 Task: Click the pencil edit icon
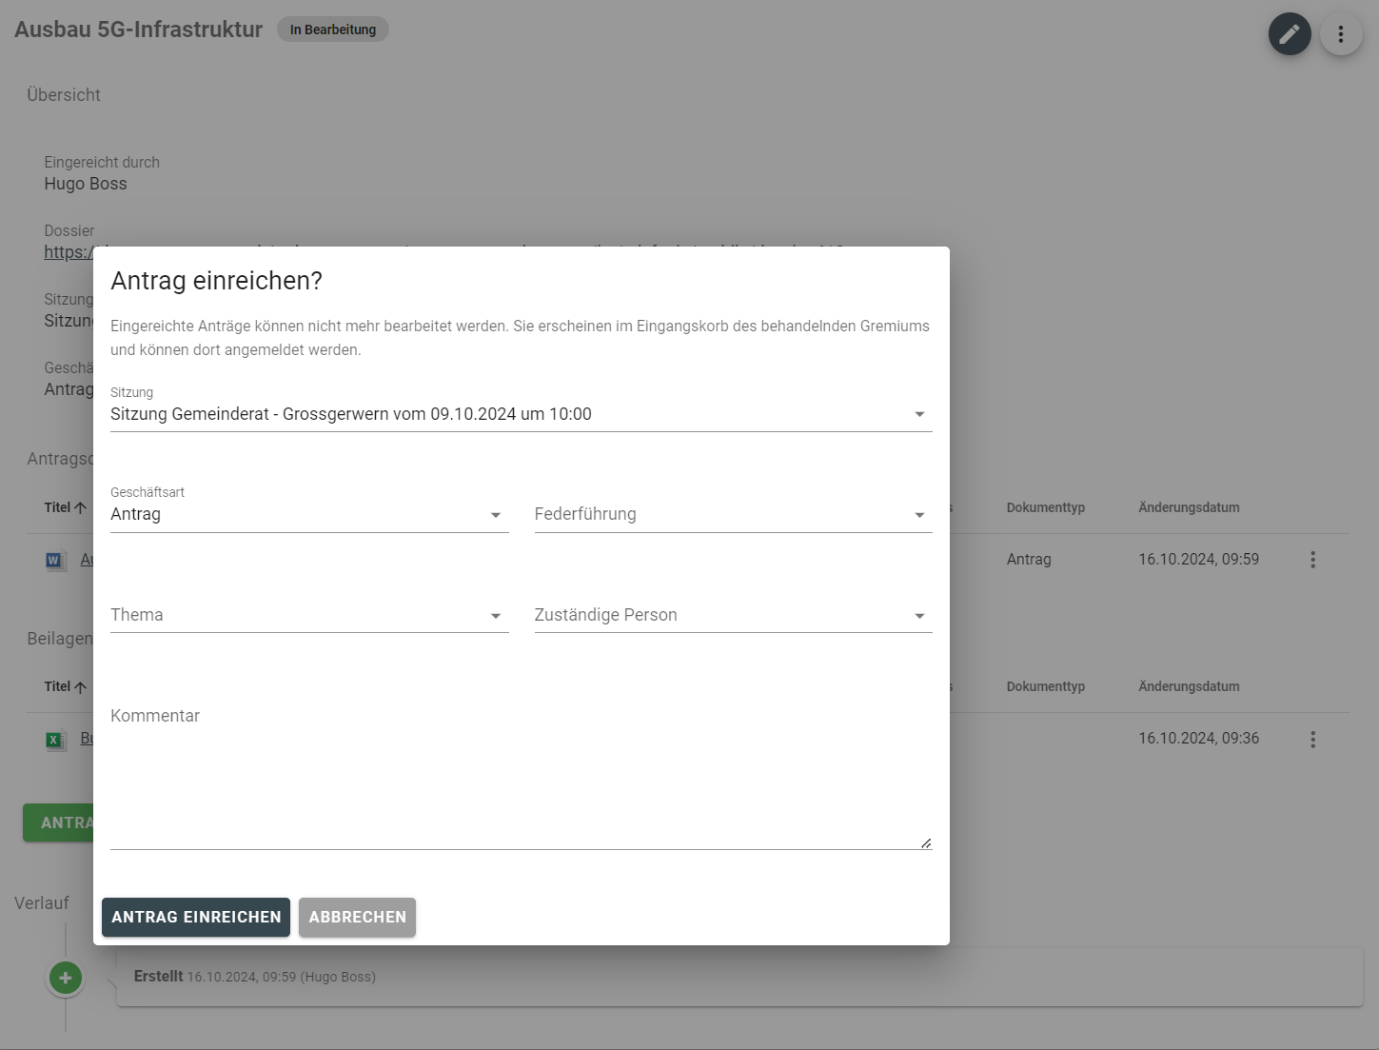(1290, 34)
